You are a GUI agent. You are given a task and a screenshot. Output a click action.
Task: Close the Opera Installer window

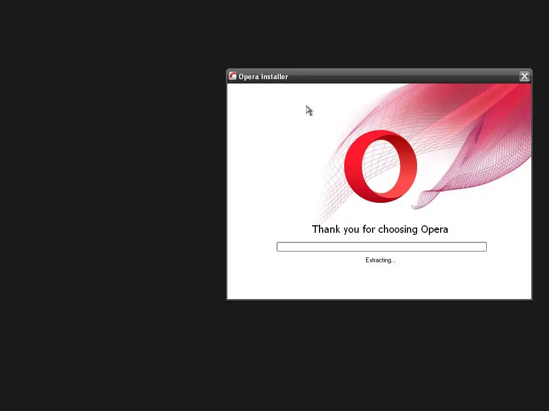pyautogui.click(x=524, y=76)
